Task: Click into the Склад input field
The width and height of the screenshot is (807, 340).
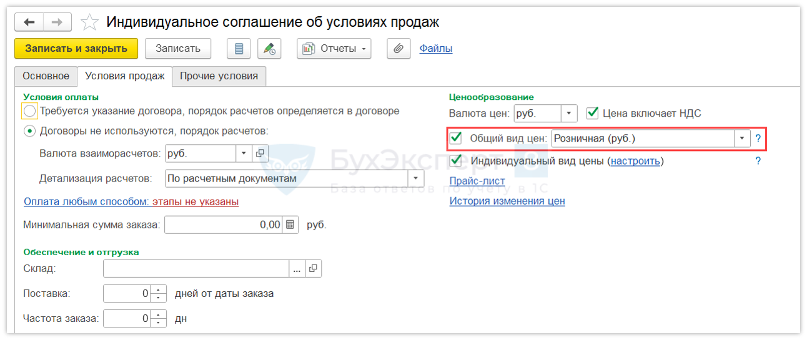Action: [x=196, y=268]
